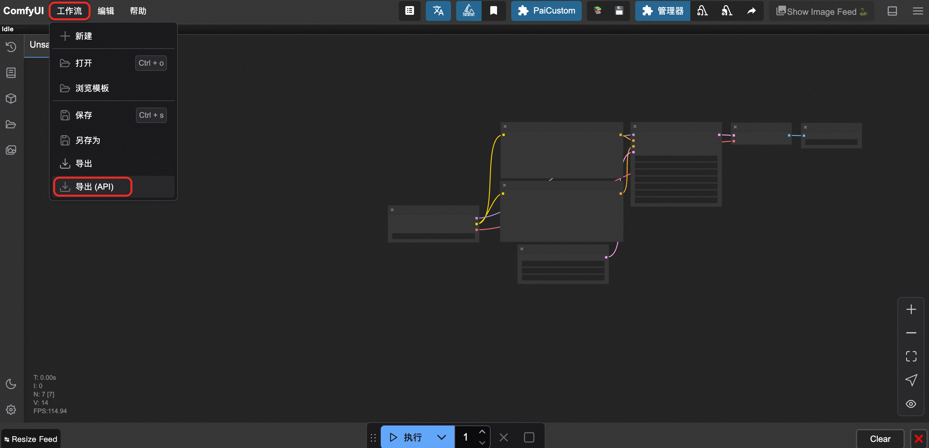The image size is (929, 448).
Task: Open the hamburger menu at top right
Action: (918, 11)
